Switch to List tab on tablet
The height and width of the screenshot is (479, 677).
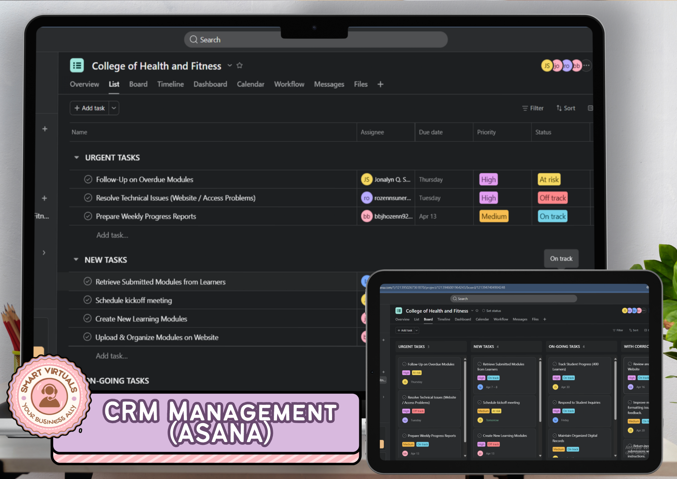coord(417,319)
